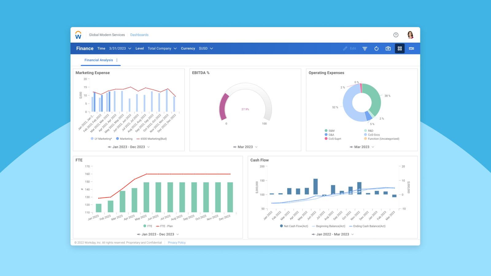
Task: Open the help question mark icon
Action: pyautogui.click(x=396, y=35)
